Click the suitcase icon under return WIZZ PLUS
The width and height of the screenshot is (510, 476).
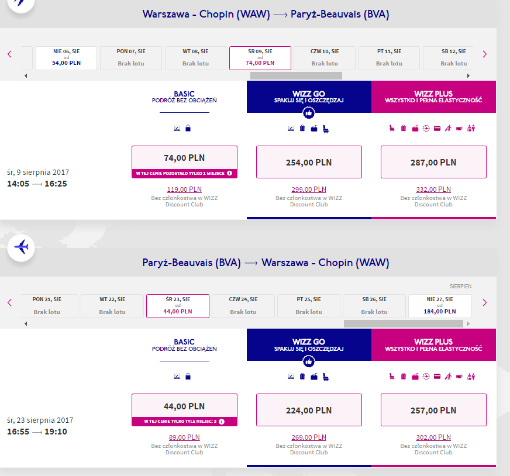404,377
